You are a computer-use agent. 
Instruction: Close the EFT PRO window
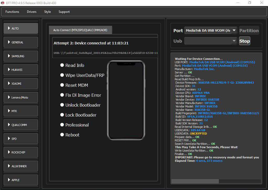pyautogui.click(x=262, y=3)
